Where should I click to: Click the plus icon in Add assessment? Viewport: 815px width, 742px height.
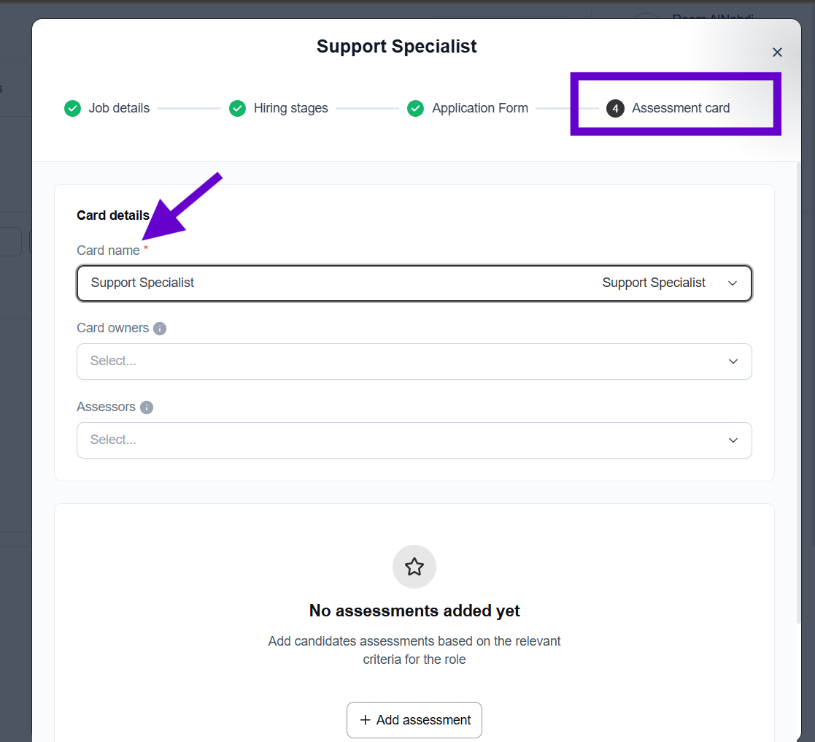tap(366, 720)
